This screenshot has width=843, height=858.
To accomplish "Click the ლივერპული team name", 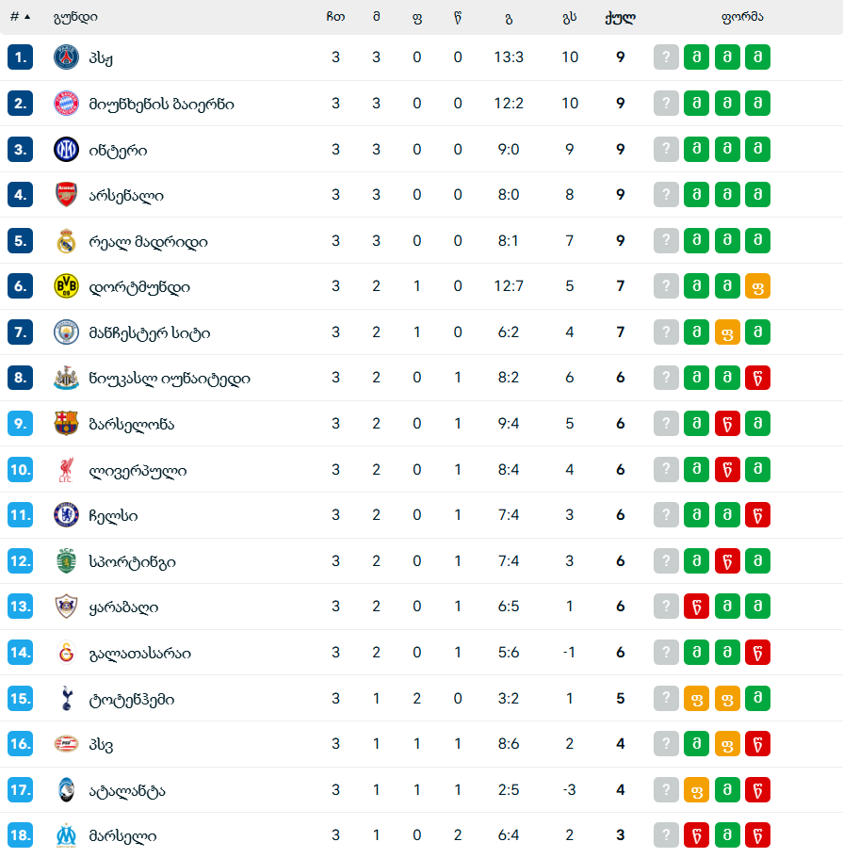I will (x=138, y=470).
